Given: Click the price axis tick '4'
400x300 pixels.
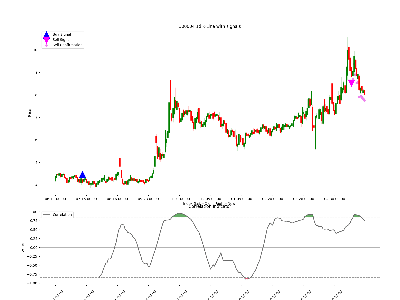Looking at the screenshot, I should (x=36, y=185).
